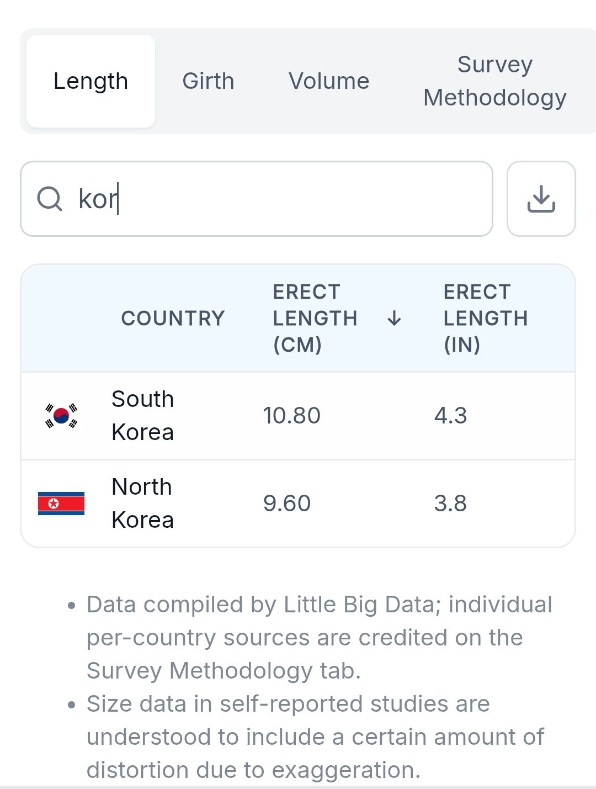This screenshot has width=596, height=789.
Task: Click the descending sort arrow icon
Action: pos(394,319)
